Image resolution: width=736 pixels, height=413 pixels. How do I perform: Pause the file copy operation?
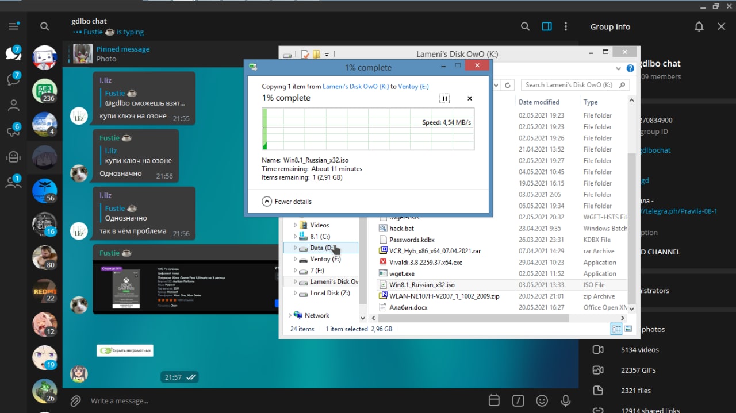coord(444,98)
